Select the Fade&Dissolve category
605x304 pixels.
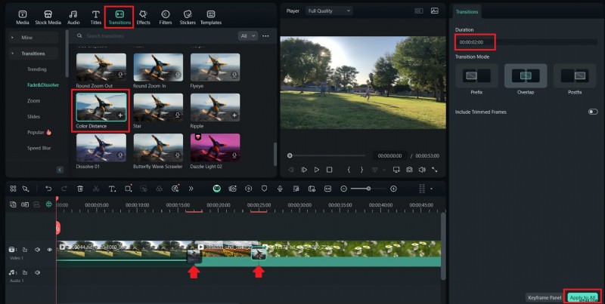43,85
